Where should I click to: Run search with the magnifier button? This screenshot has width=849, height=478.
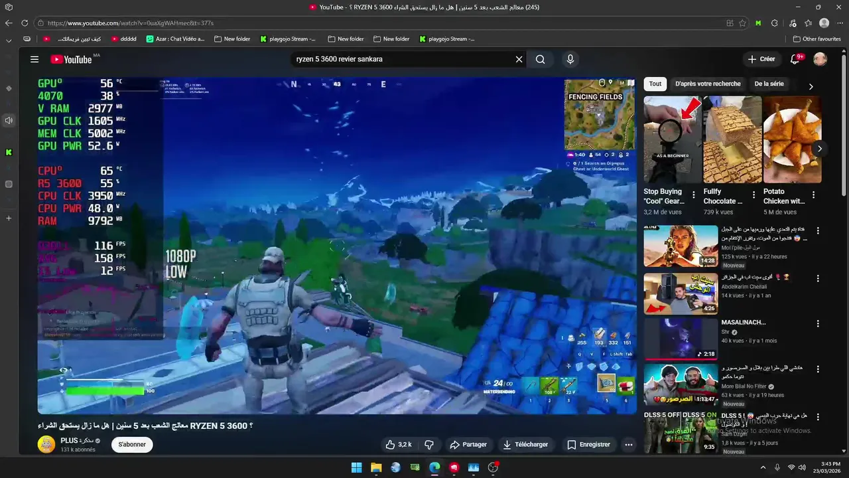click(x=541, y=59)
